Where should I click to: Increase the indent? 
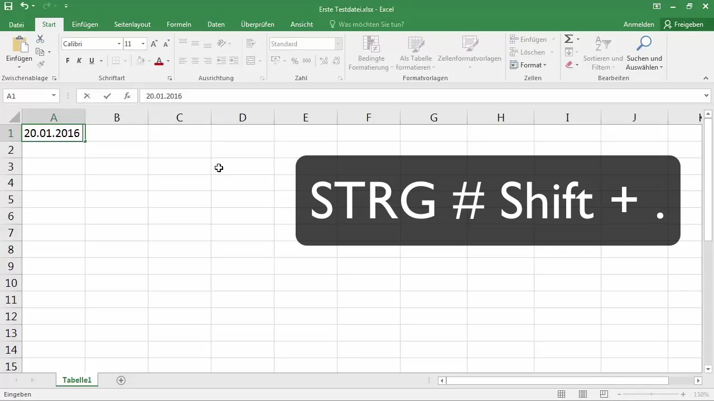234,61
